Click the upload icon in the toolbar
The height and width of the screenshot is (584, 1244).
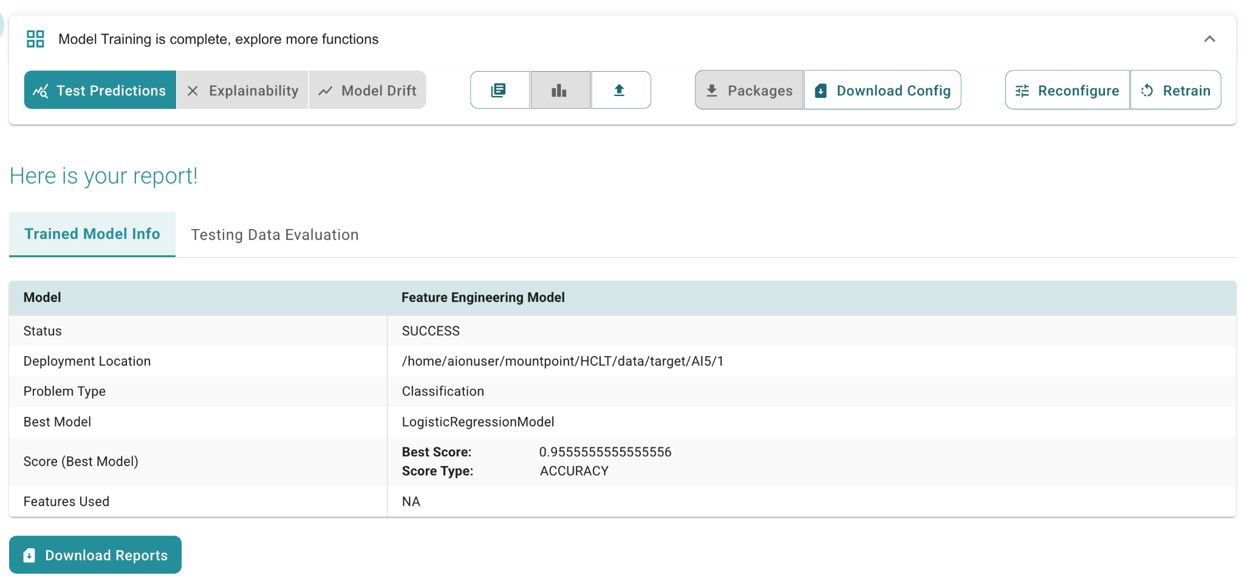pyautogui.click(x=620, y=90)
